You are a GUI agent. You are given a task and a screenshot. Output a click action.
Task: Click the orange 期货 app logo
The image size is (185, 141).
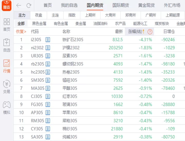7,5
